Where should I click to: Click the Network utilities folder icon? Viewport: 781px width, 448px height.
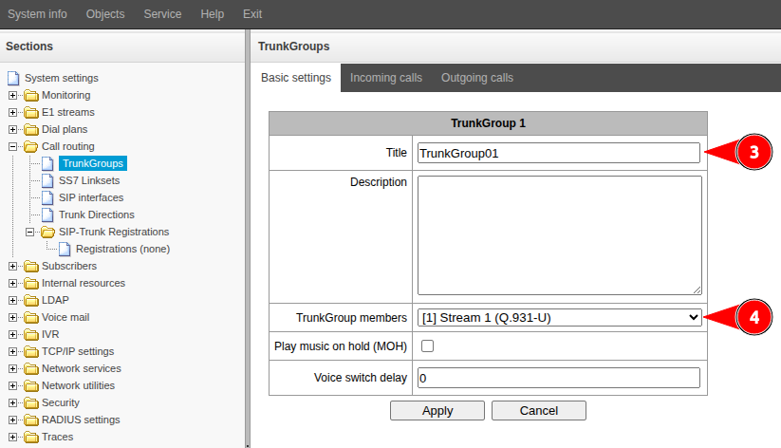tap(31, 385)
